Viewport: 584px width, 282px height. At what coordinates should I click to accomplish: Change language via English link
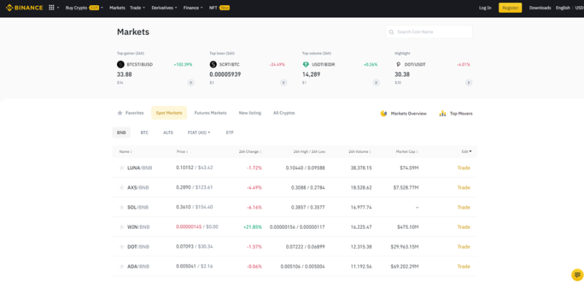tap(563, 7)
